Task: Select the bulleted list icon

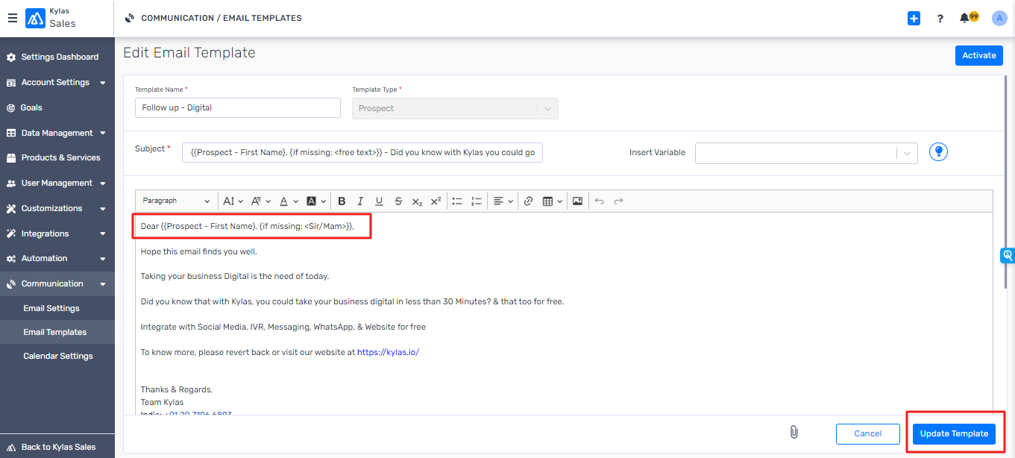Action: click(x=457, y=201)
